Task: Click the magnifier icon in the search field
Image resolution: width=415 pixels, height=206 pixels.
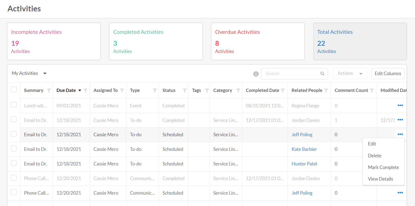Action: pos(322,74)
